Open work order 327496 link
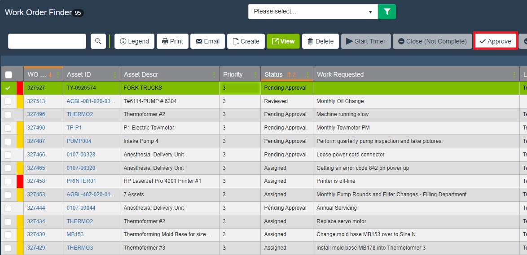Image resolution: width=527 pixels, height=255 pixels. (36, 114)
